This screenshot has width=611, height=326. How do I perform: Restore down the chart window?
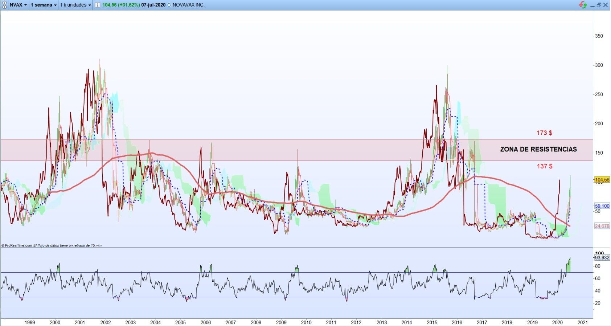coord(599,5)
